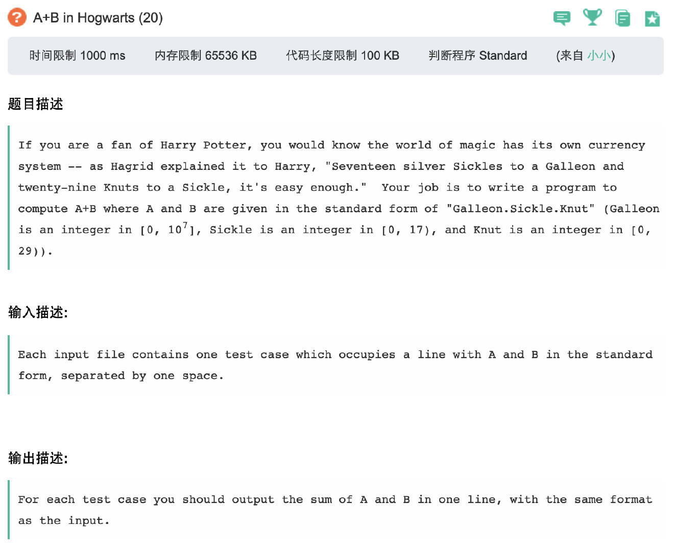Click the line starting "Each input file contains"
Screen dimensions: 673x551
tap(335, 355)
